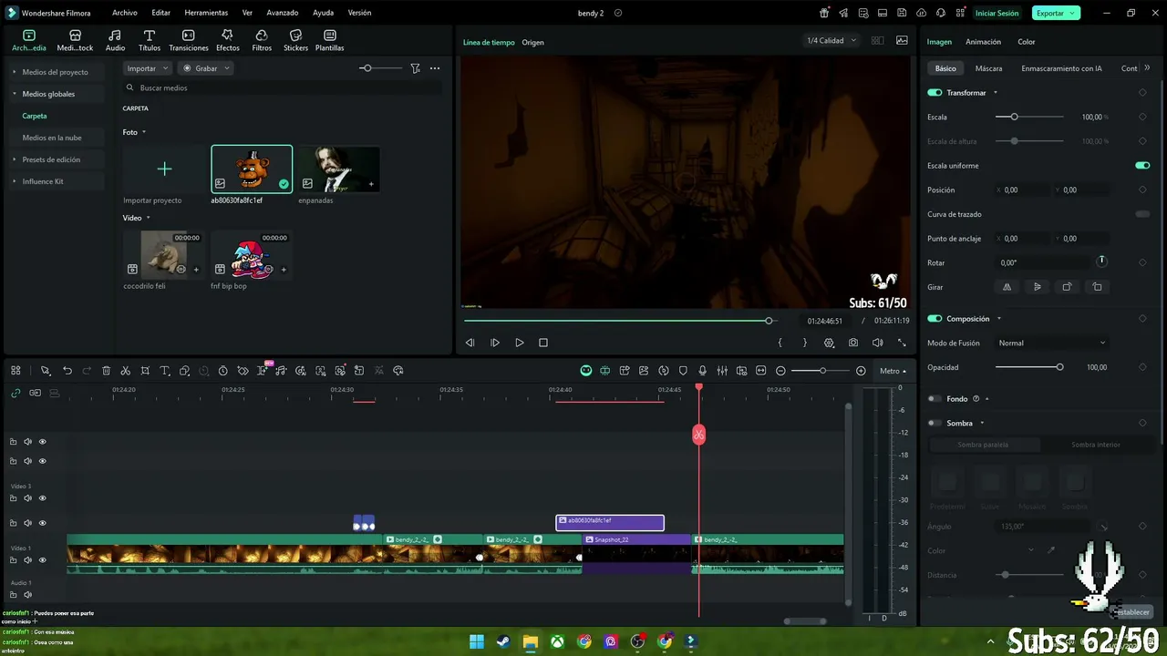Open the Transiciones panel
Image resolution: width=1167 pixels, height=656 pixels.
point(189,40)
